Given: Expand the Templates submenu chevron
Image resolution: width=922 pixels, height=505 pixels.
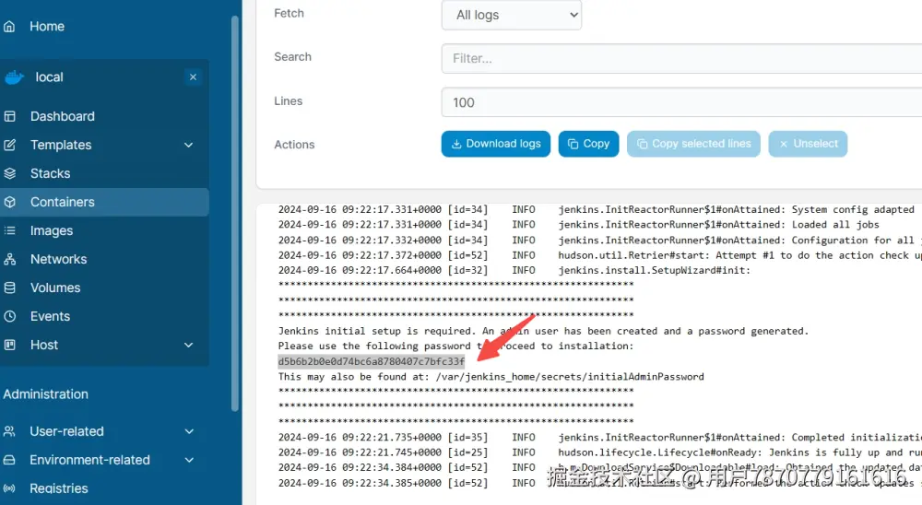Looking at the screenshot, I should coord(189,145).
